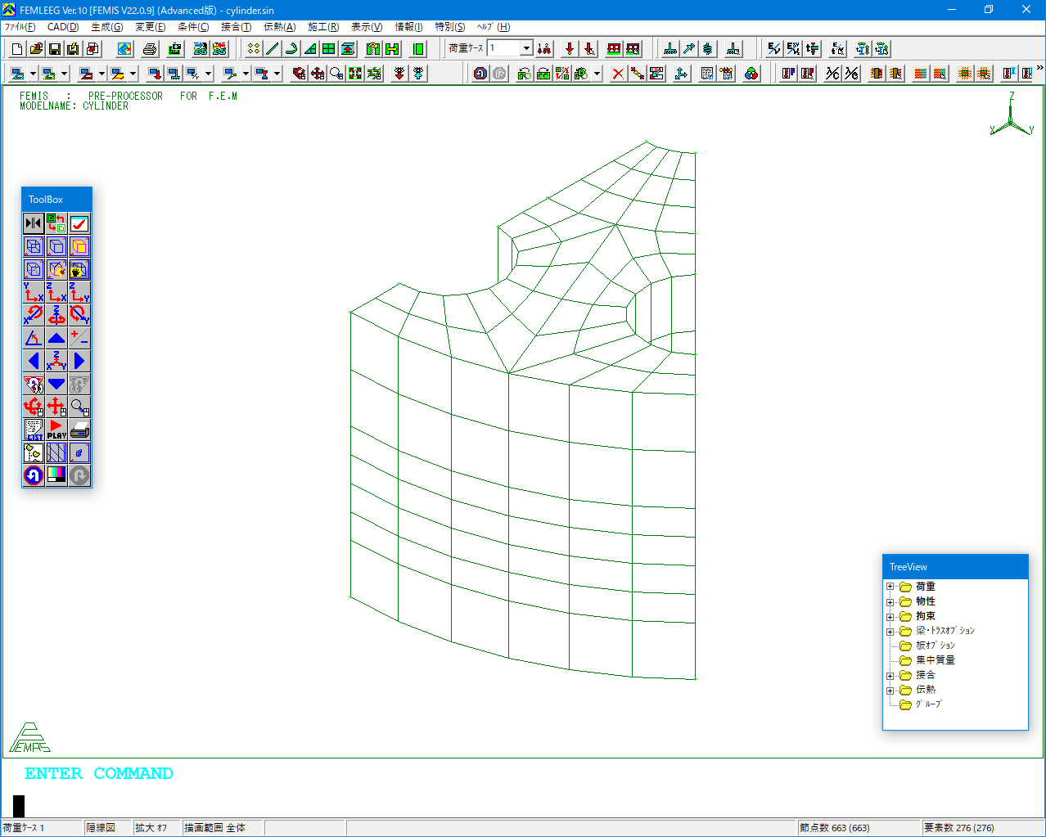Click the color bars palette icon

(x=56, y=475)
